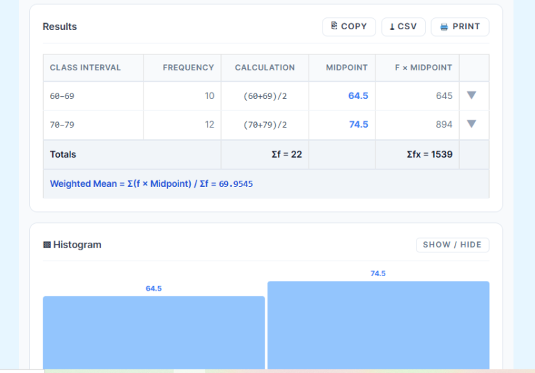Click the Σfx = 1539 total
This screenshot has width=535, height=373.
pos(430,154)
